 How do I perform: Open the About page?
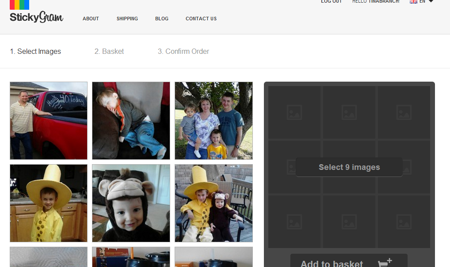click(91, 19)
